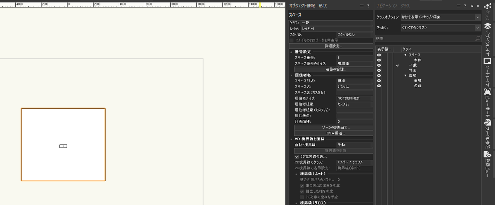This screenshot has height=205, width=495.
Task: Click the スペース名(カスタム) input field
Action: [354, 93]
